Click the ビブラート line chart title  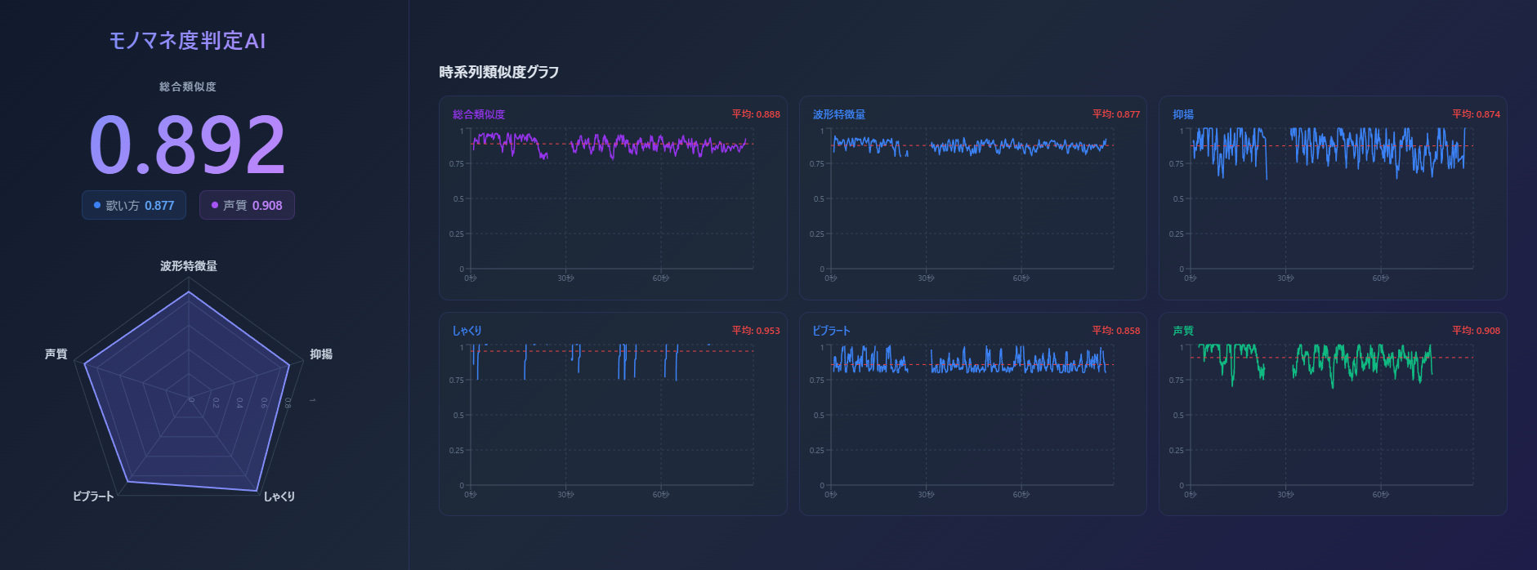point(831,331)
